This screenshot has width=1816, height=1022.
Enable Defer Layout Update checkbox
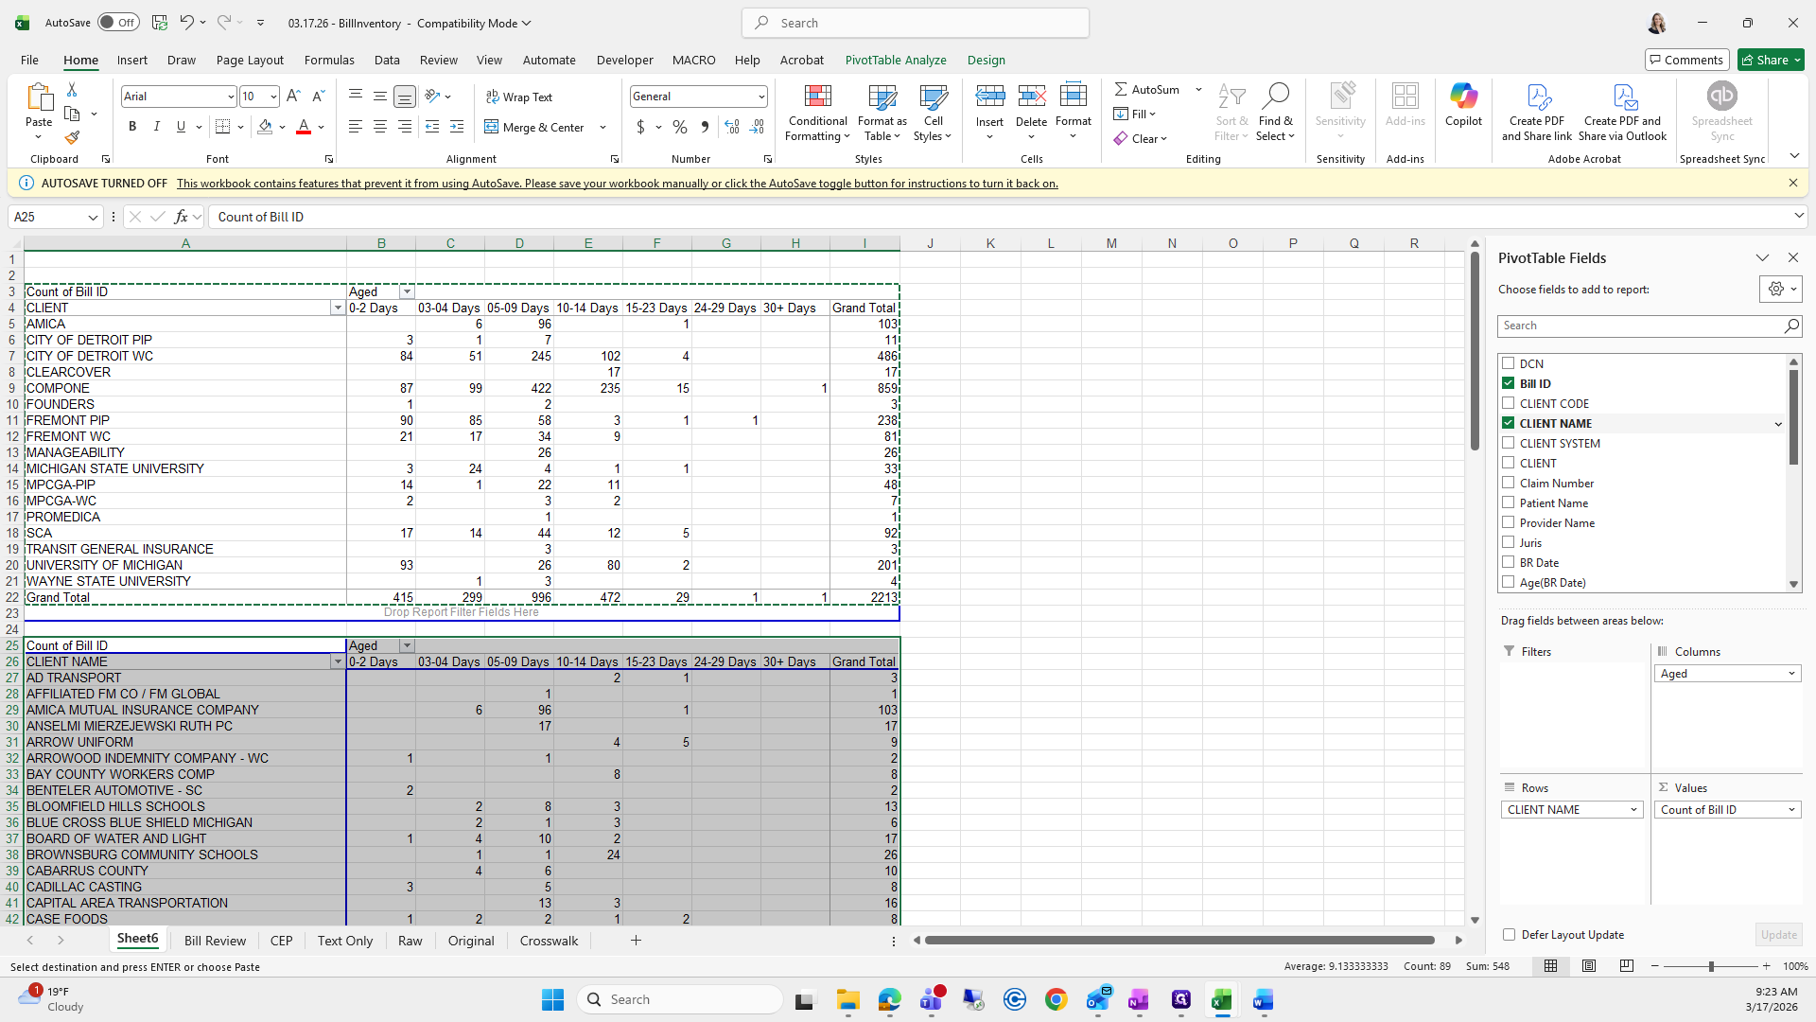[1509, 934]
